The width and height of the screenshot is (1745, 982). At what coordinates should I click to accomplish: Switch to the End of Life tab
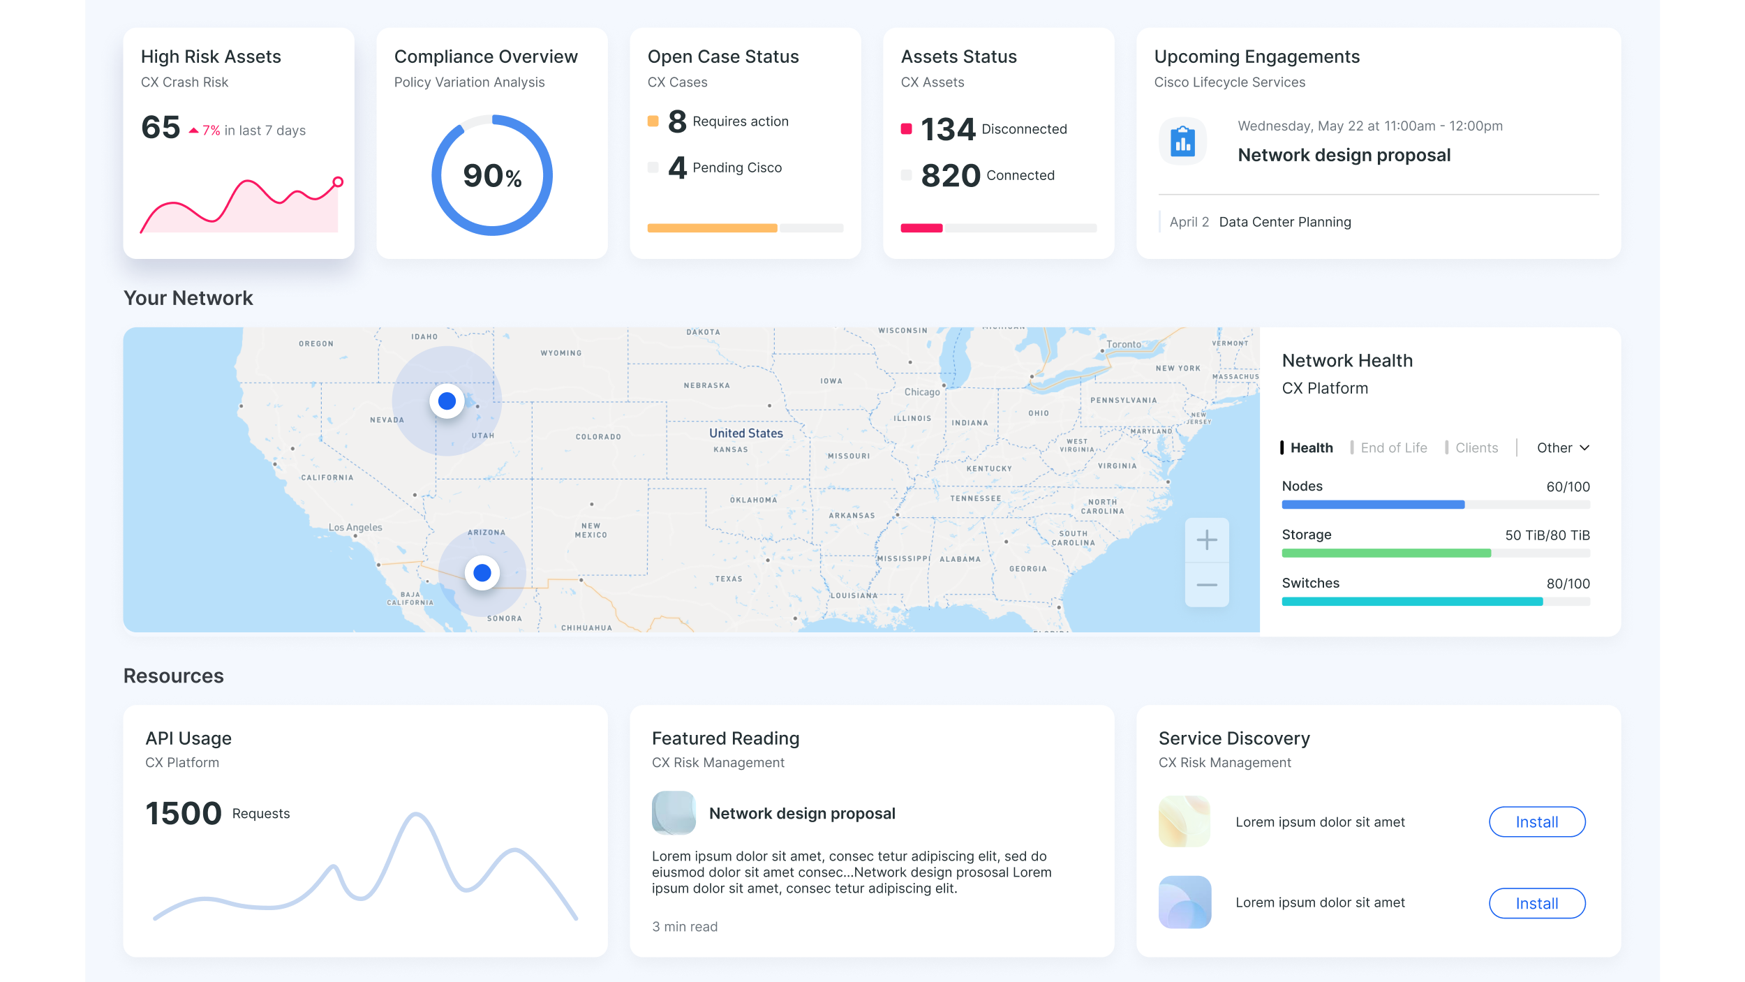1389,447
